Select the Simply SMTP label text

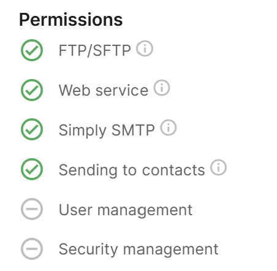point(107,131)
